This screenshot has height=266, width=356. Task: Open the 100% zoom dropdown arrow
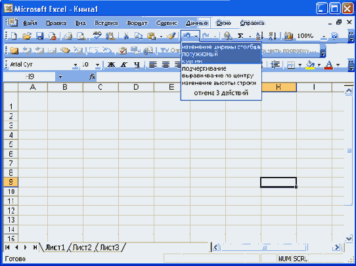point(324,36)
